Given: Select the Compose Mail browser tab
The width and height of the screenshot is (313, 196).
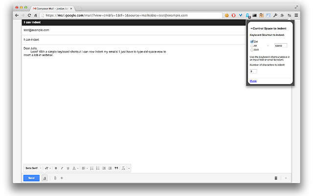Looking at the screenshot, I should [x=52, y=8].
